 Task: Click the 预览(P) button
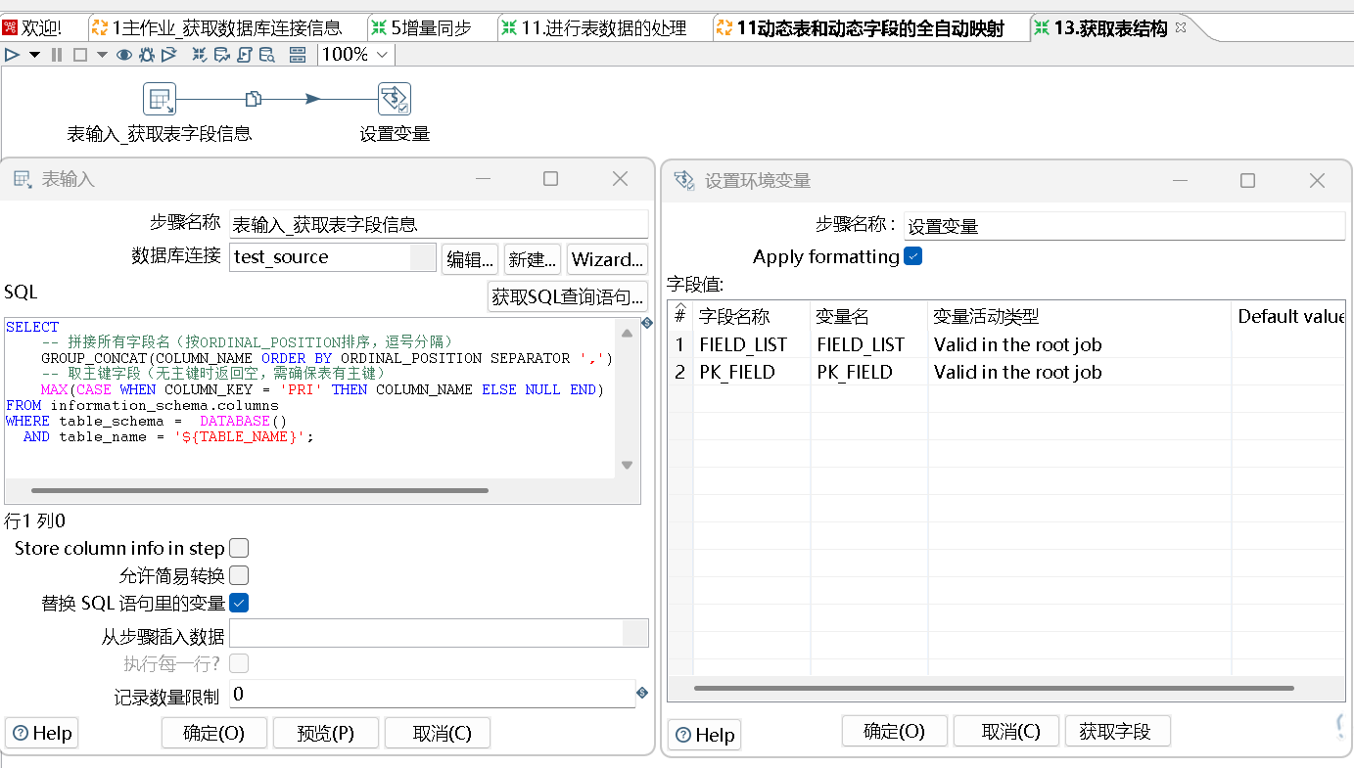325,733
